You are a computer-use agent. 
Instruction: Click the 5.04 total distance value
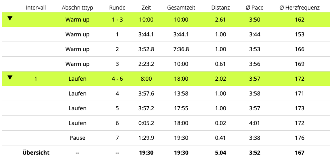(x=220, y=153)
